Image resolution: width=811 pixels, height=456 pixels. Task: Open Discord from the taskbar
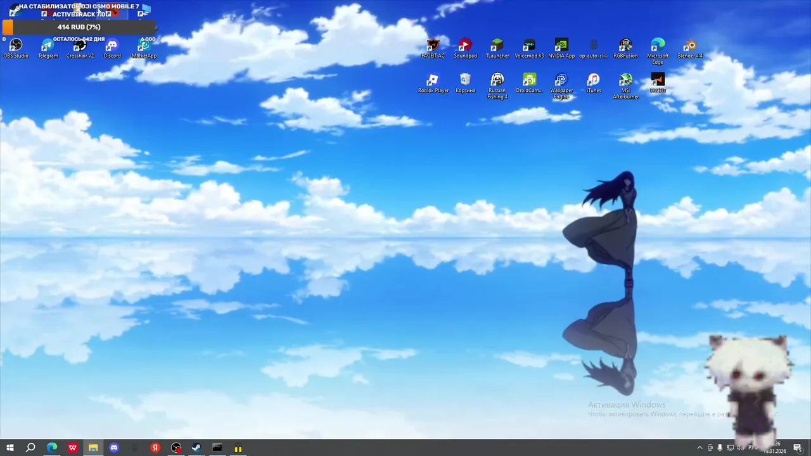point(114,448)
